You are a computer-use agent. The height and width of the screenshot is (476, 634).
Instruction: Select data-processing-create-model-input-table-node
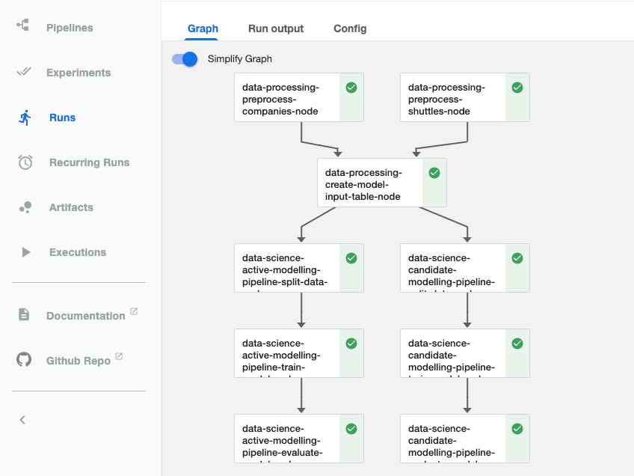point(382,183)
